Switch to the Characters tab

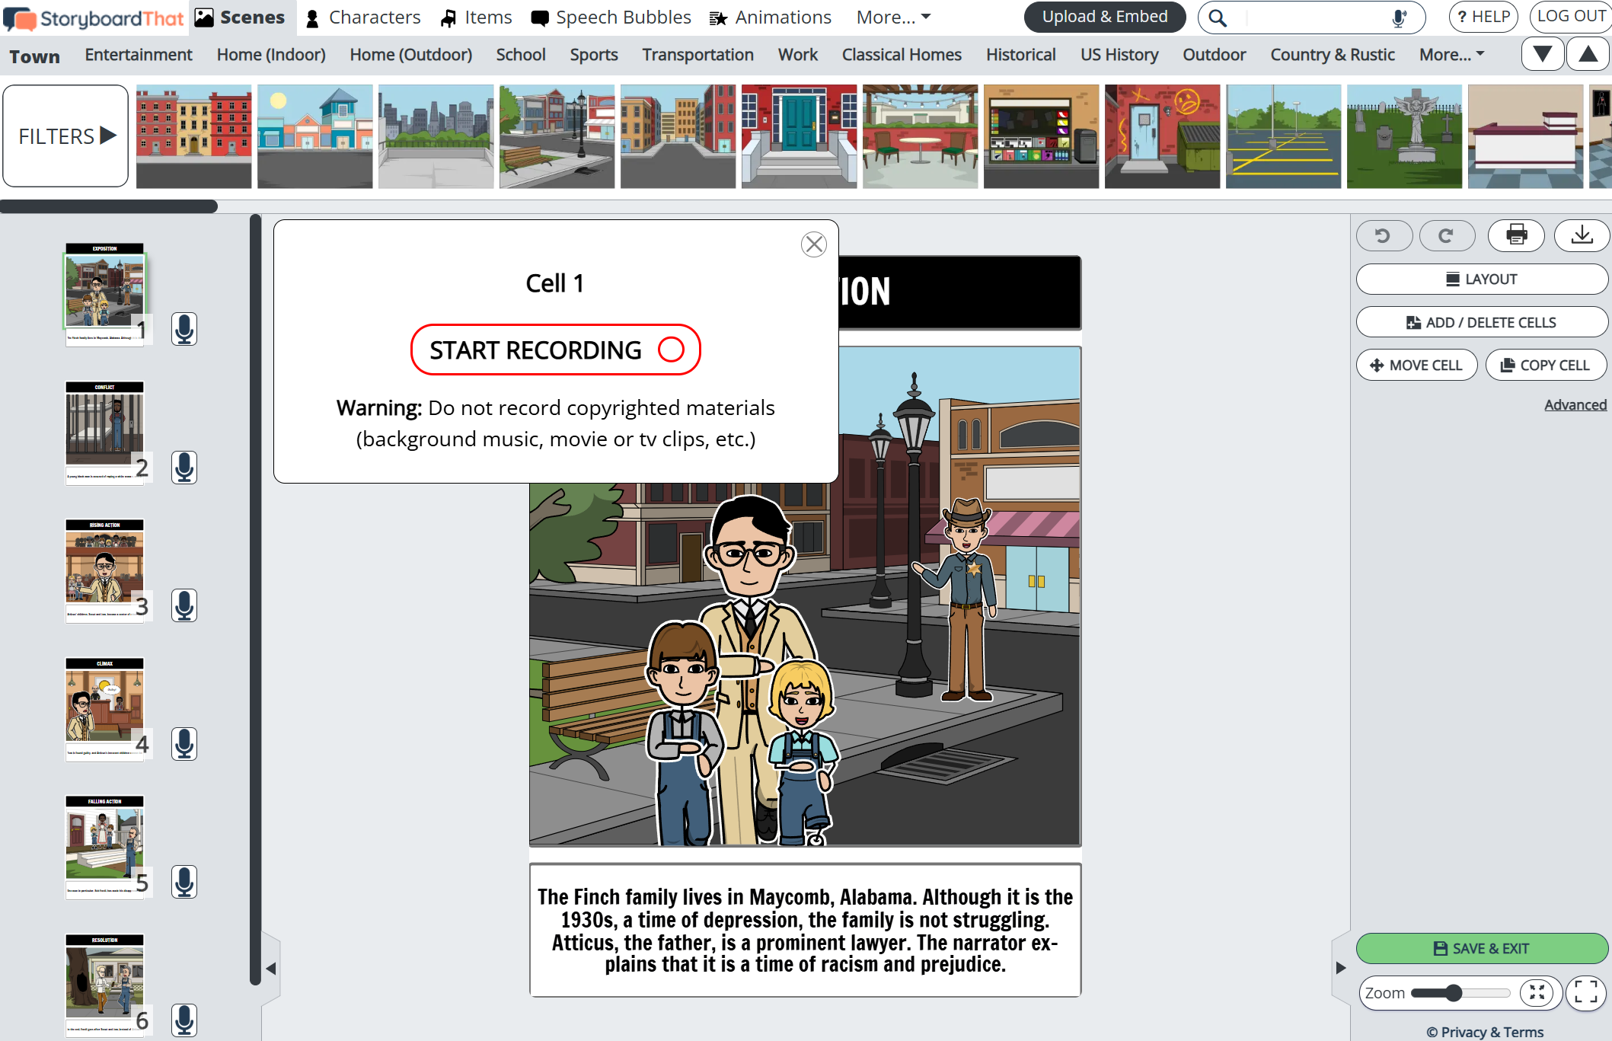click(x=362, y=18)
